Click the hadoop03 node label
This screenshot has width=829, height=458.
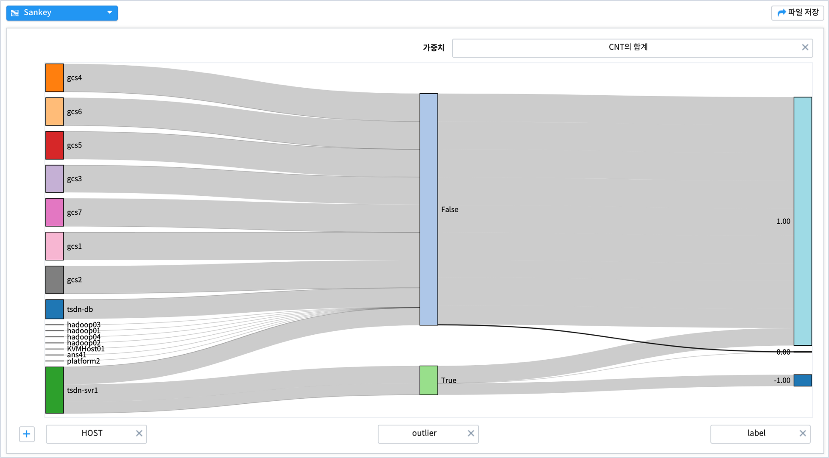coord(84,325)
